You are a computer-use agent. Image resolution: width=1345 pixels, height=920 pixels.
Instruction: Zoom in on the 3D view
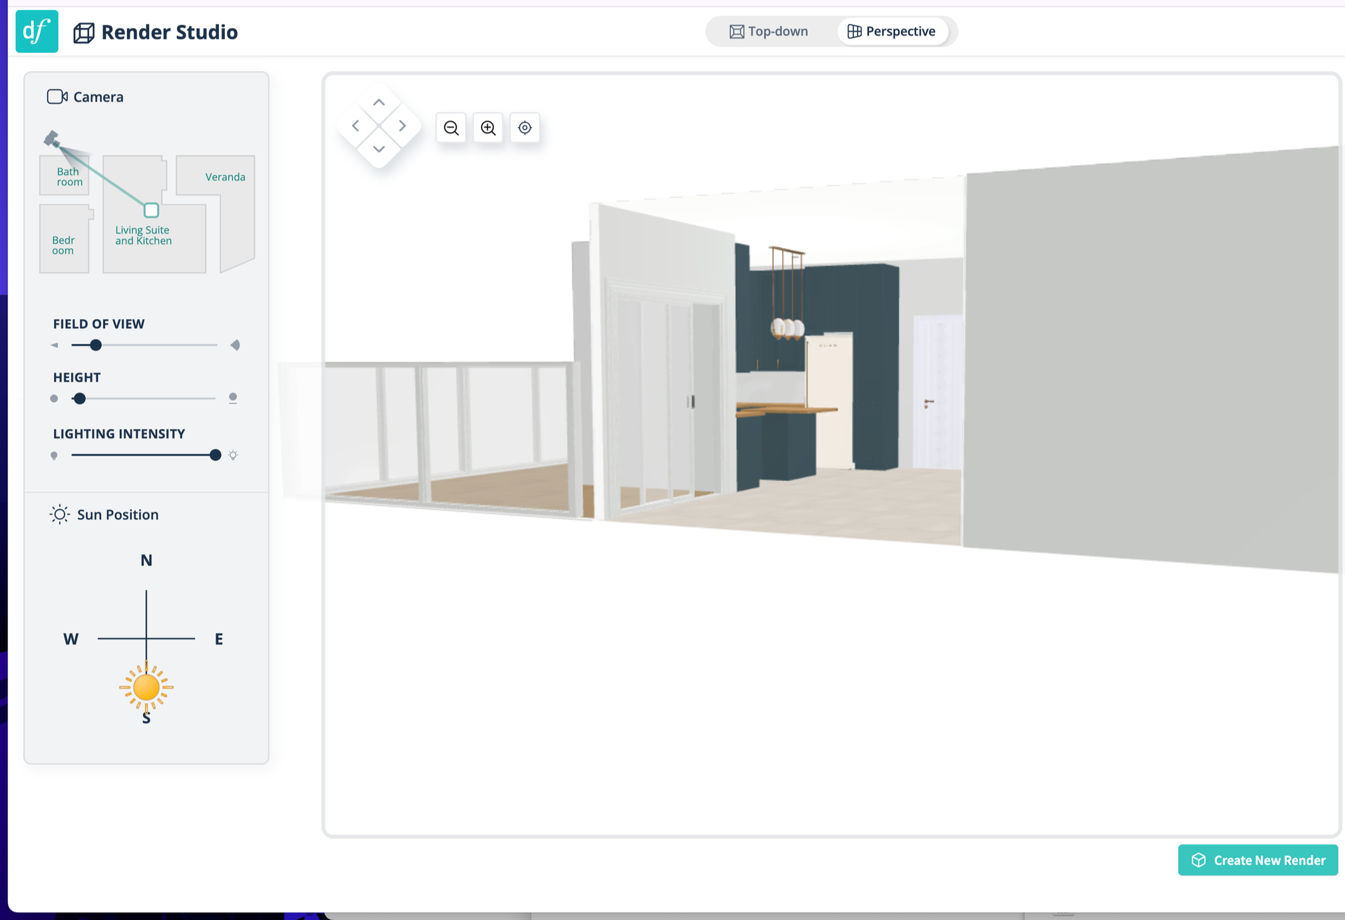488,128
